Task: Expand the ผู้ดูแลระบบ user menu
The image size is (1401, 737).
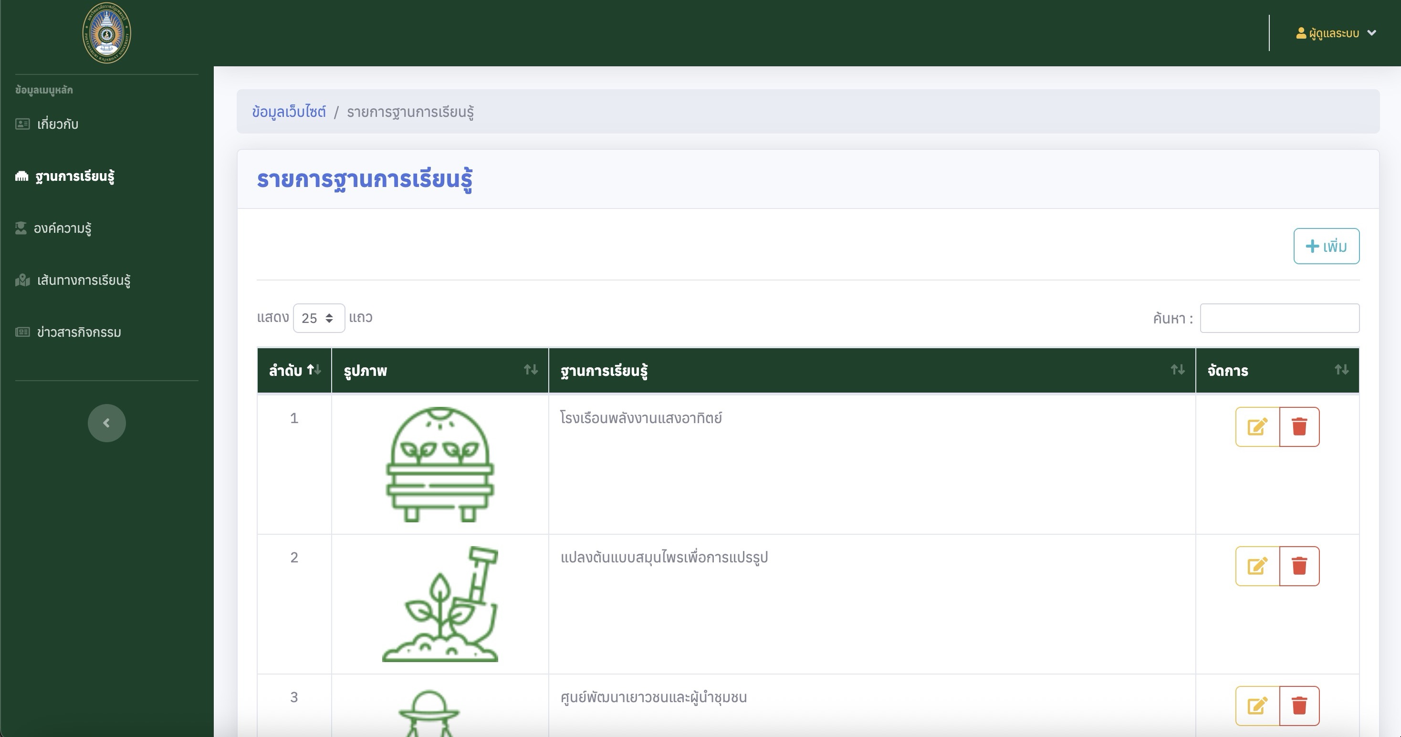Action: [1335, 33]
